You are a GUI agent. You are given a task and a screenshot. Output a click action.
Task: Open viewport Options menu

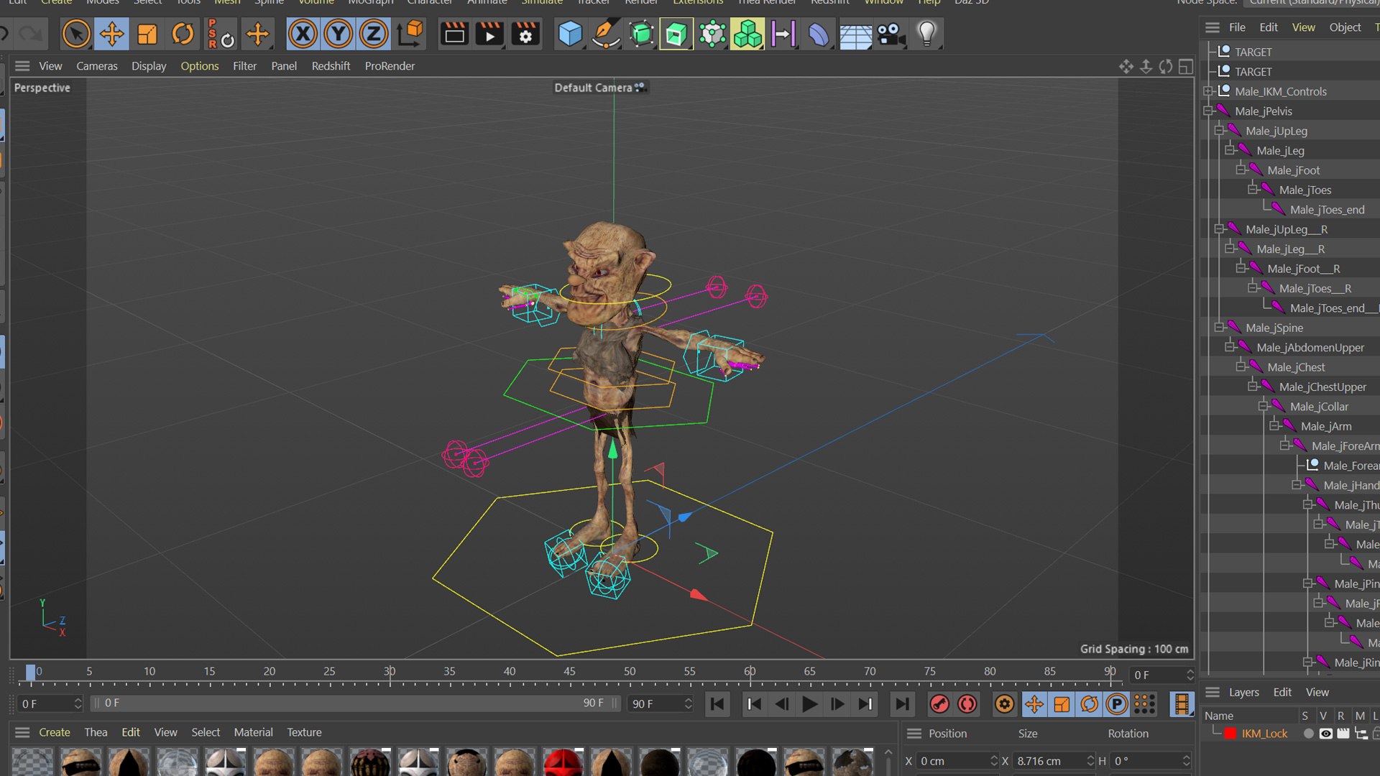(x=199, y=65)
